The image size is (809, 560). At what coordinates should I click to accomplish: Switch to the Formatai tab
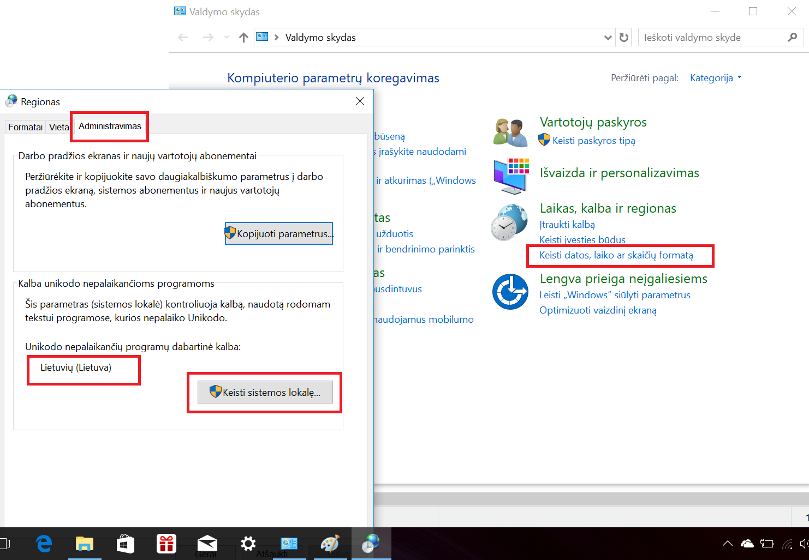click(x=25, y=127)
